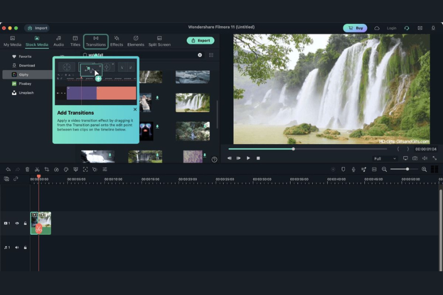The height and width of the screenshot is (295, 443).
Task: Toggle the auto-link chain icon
Action: coord(16,179)
